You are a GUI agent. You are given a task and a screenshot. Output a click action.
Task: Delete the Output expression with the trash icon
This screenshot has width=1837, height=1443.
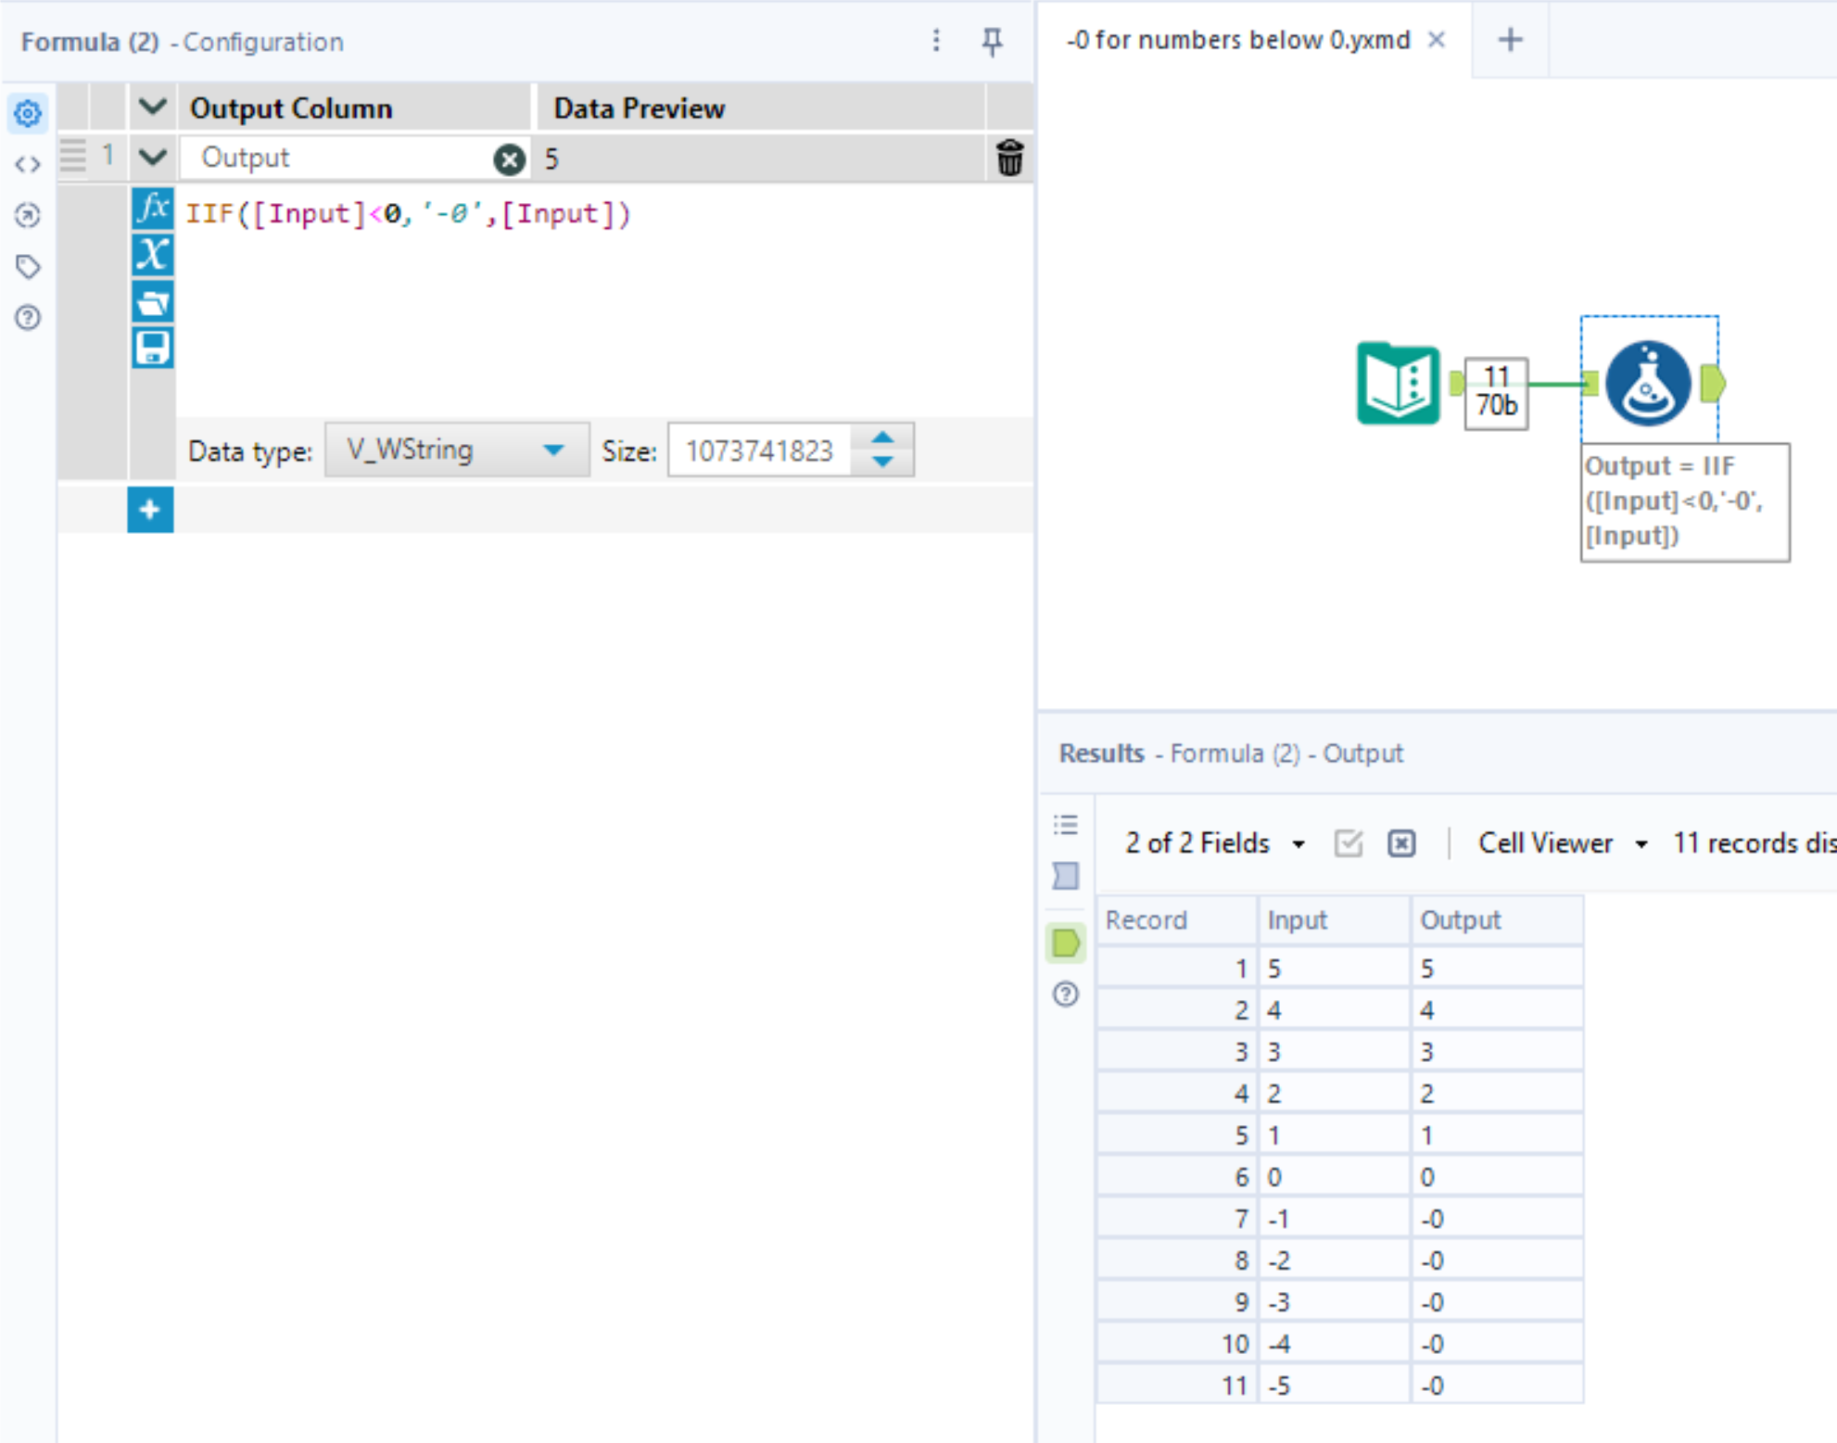(1010, 158)
